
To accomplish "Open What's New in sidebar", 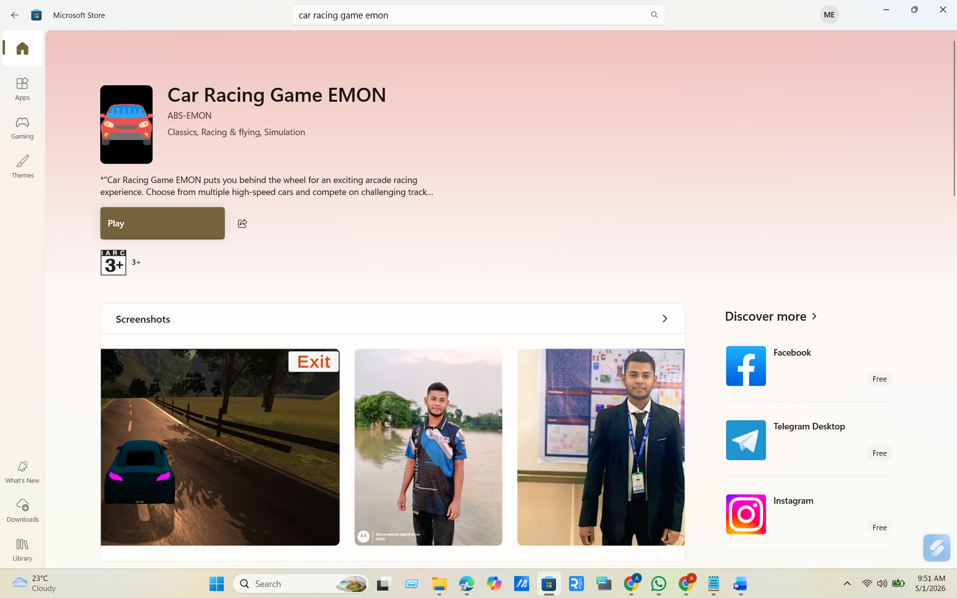I will pos(22,471).
